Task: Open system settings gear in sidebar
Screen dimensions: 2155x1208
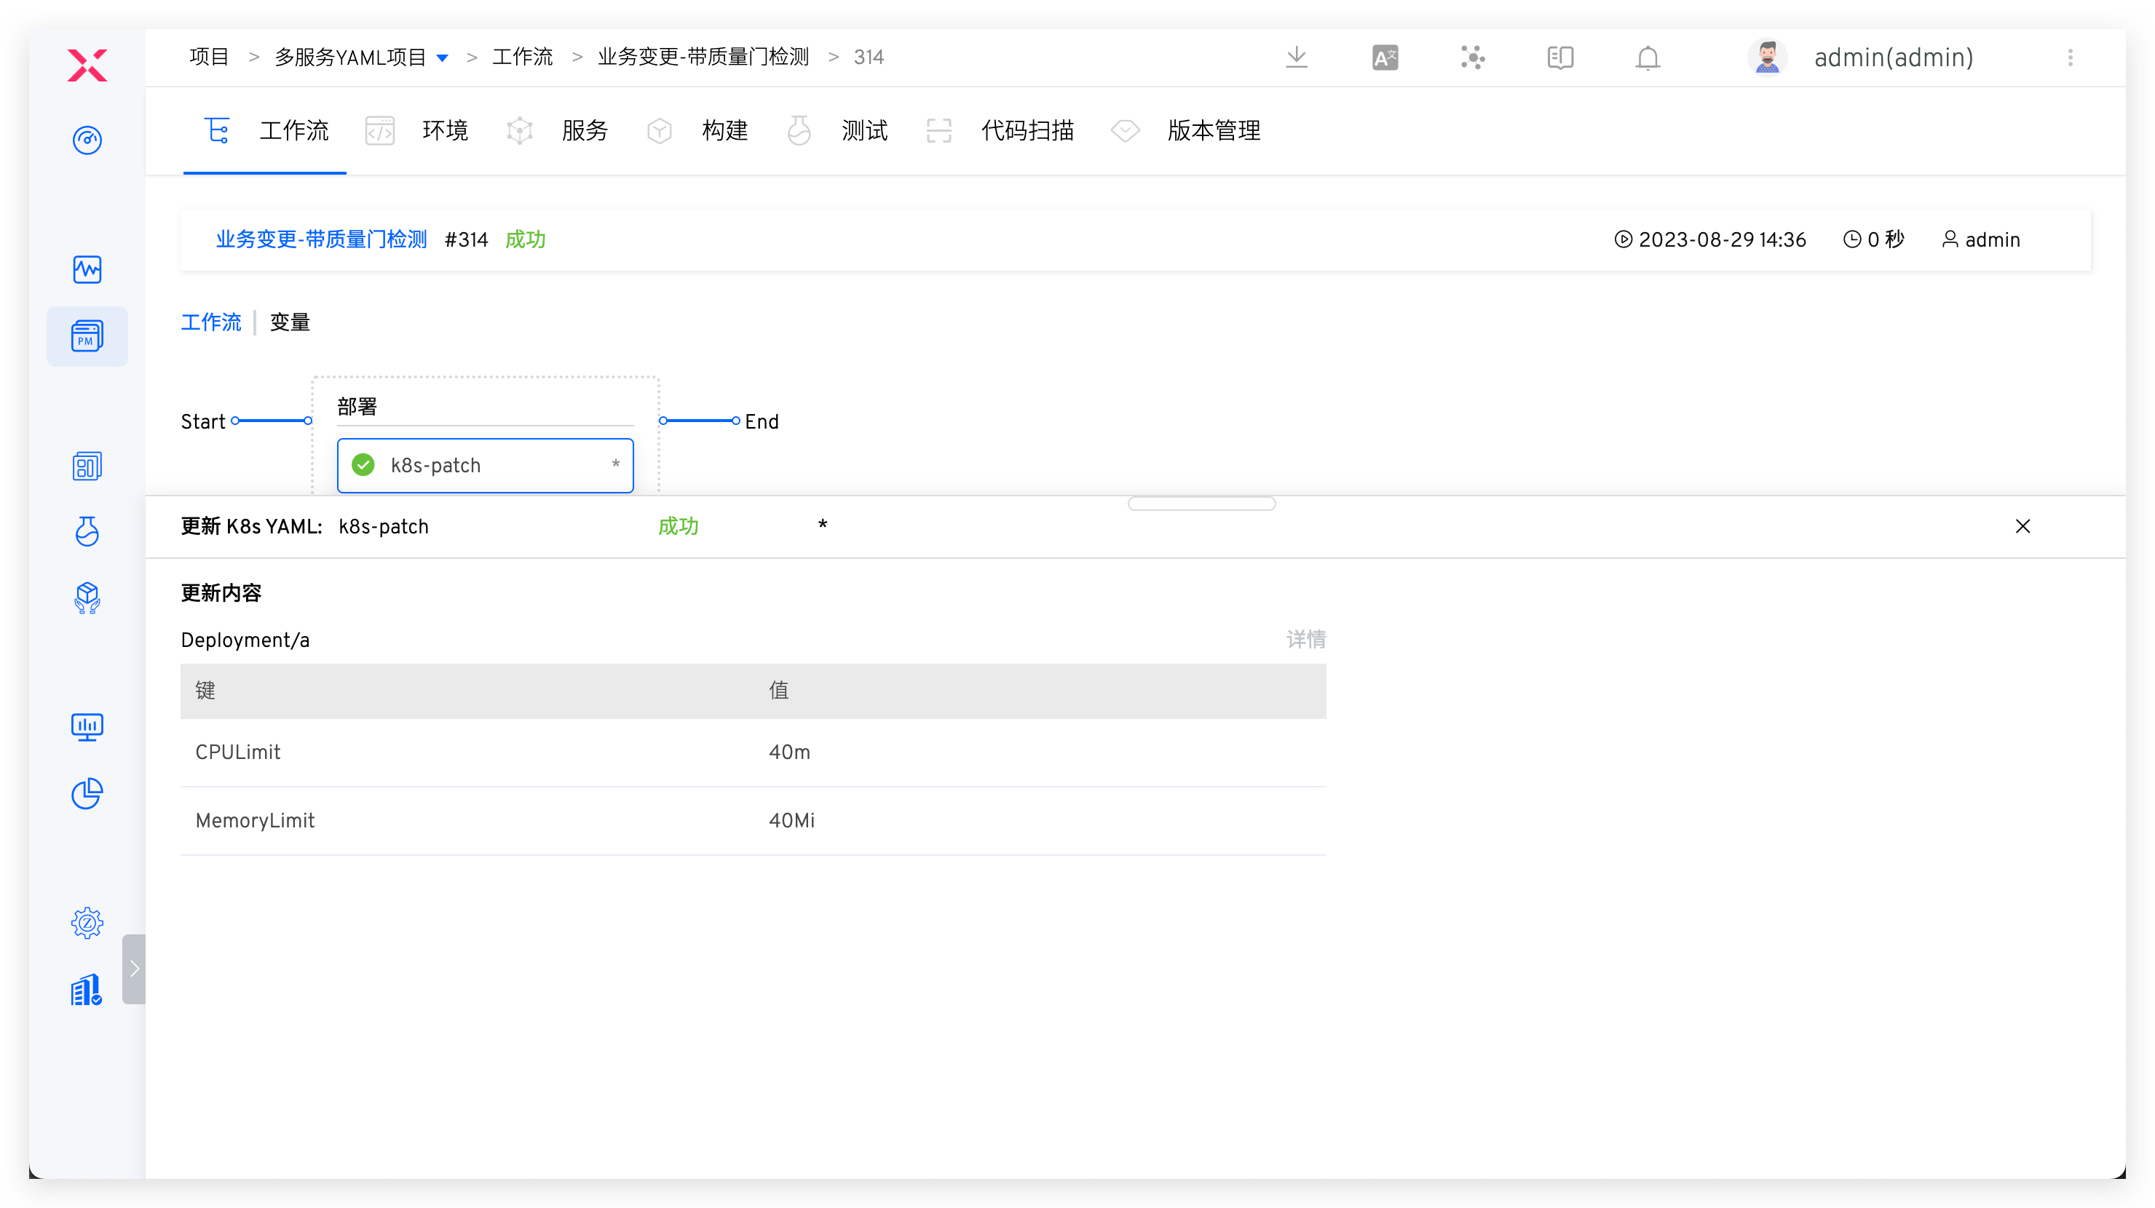Action: [87, 923]
